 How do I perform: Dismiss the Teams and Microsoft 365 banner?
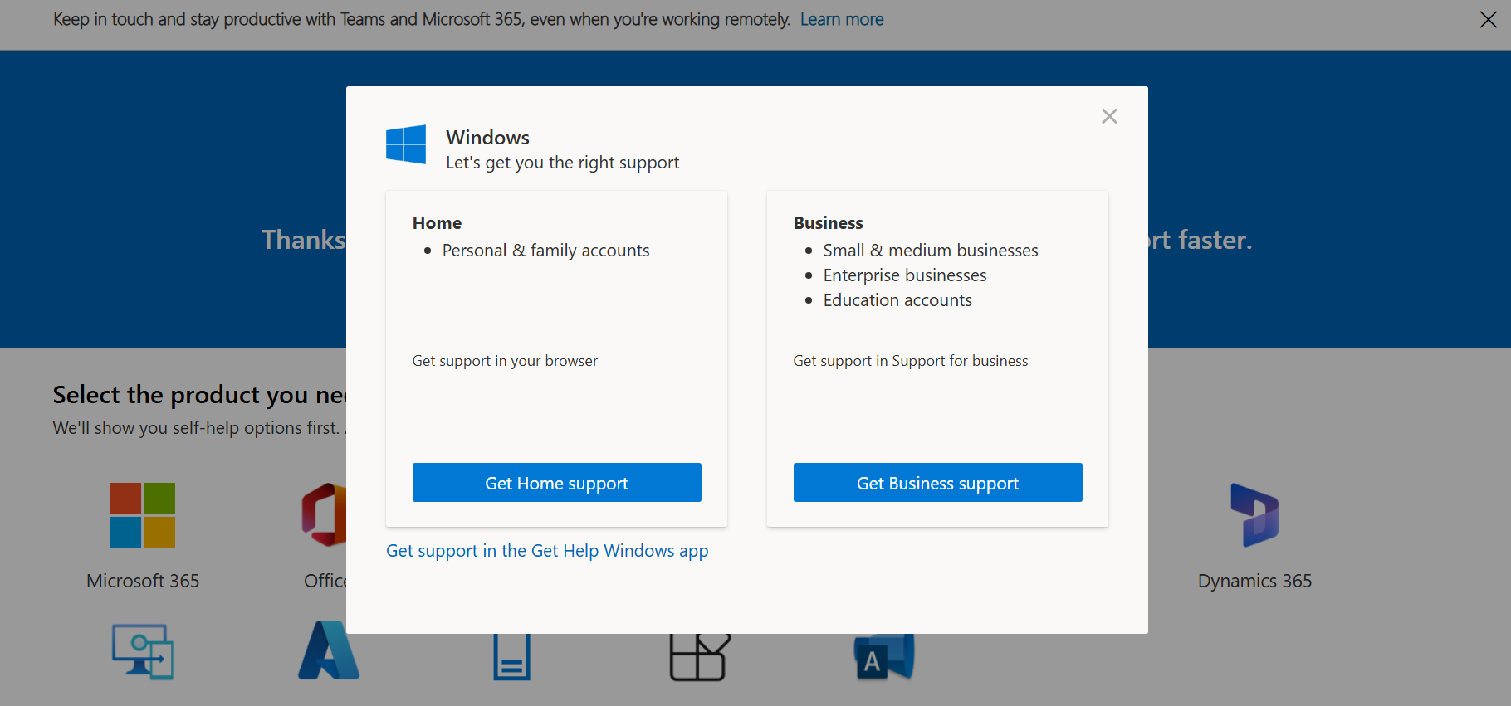1488,20
